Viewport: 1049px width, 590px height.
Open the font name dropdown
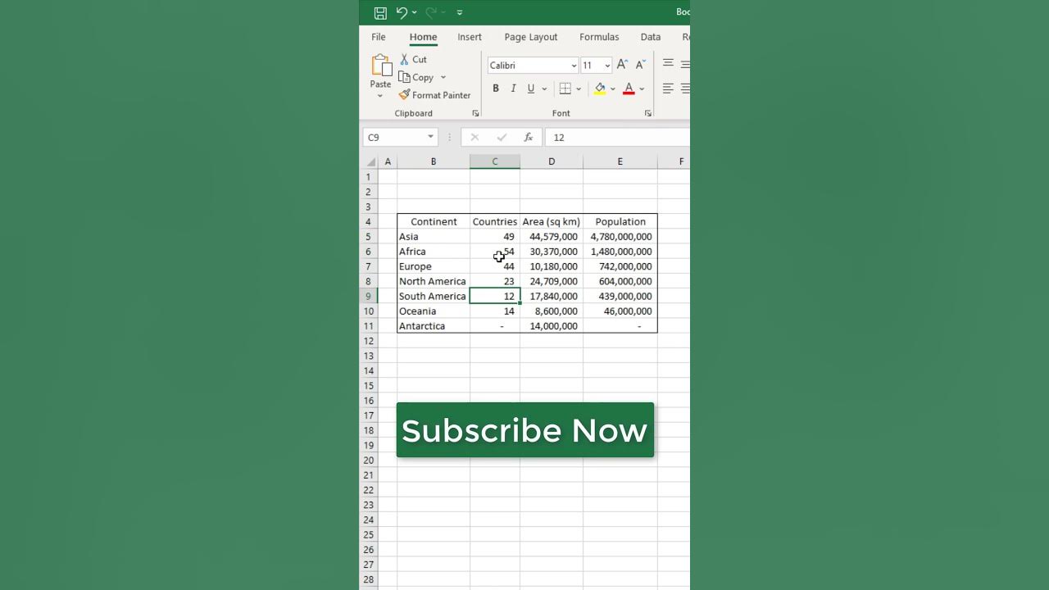tap(574, 65)
